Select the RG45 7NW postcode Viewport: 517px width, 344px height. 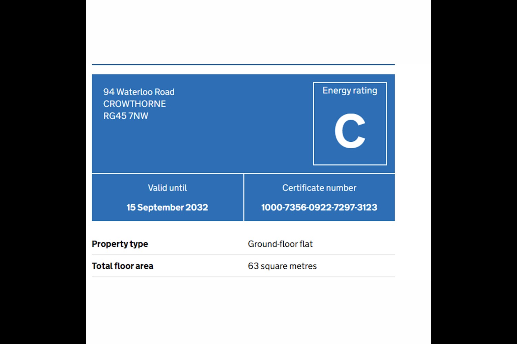tap(126, 116)
